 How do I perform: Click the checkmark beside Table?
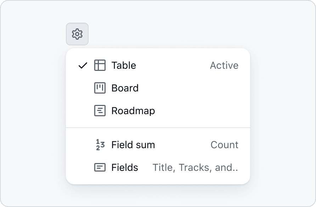coord(83,65)
